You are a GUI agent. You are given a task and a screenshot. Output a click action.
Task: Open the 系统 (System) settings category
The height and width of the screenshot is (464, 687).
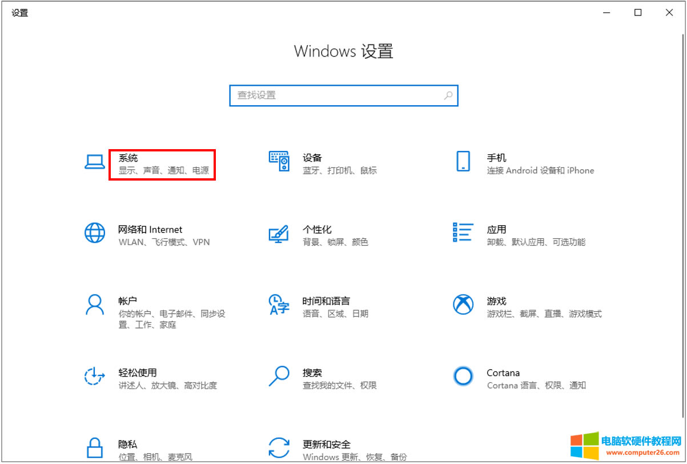(146, 164)
